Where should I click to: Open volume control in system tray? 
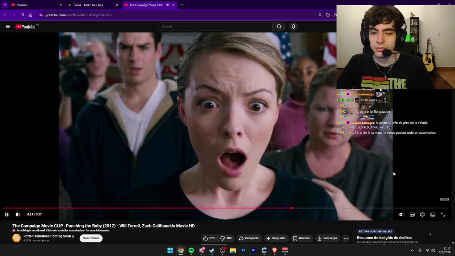(433, 250)
